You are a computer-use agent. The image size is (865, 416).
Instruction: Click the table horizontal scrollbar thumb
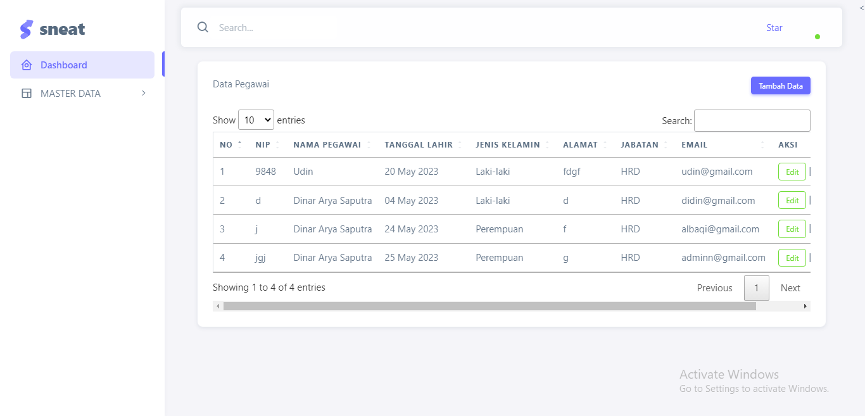[x=489, y=306]
